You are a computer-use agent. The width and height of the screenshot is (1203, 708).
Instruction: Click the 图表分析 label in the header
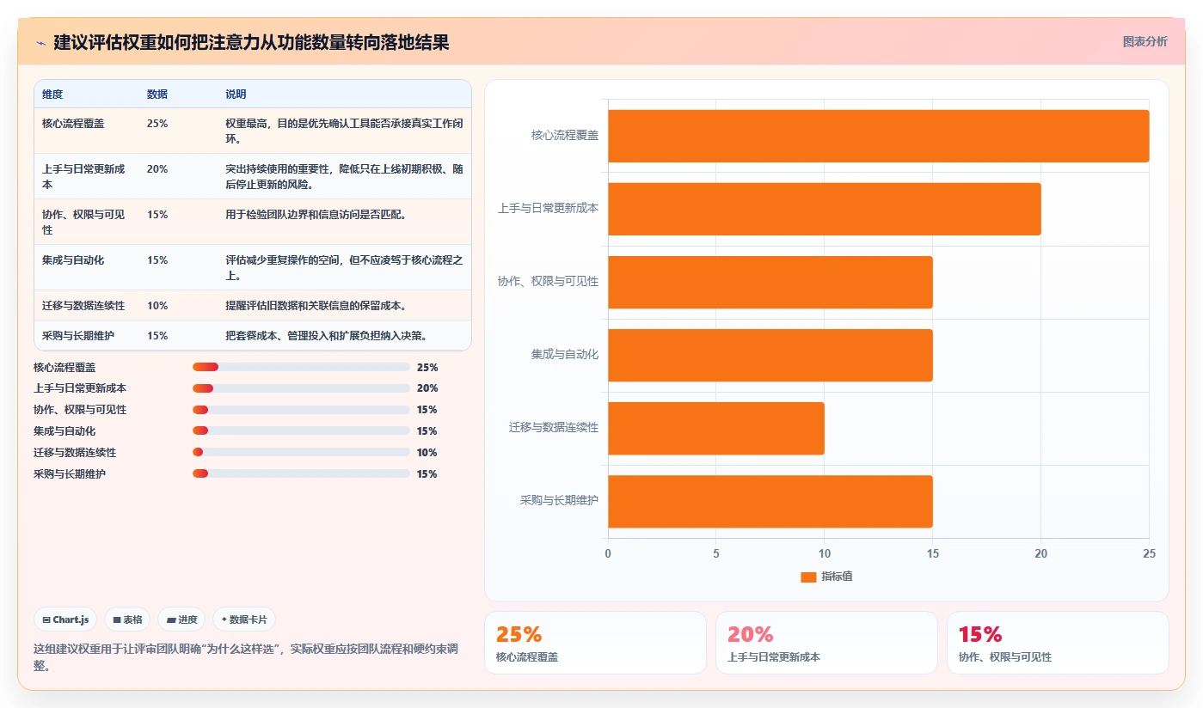pyautogui.click(x=1145, y=41)
